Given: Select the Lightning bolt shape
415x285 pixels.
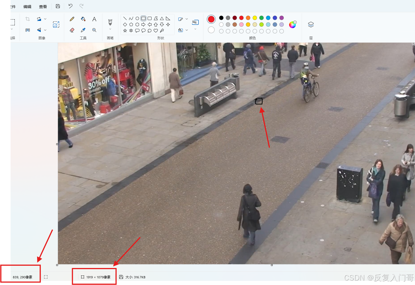Looking at the screenshot, I should (x=162, y=31).
